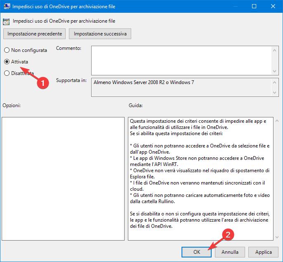Click help line mentioning 'cartella Rullino'
This screenshot has height=262, width=283.
click(x=153, y=201)
